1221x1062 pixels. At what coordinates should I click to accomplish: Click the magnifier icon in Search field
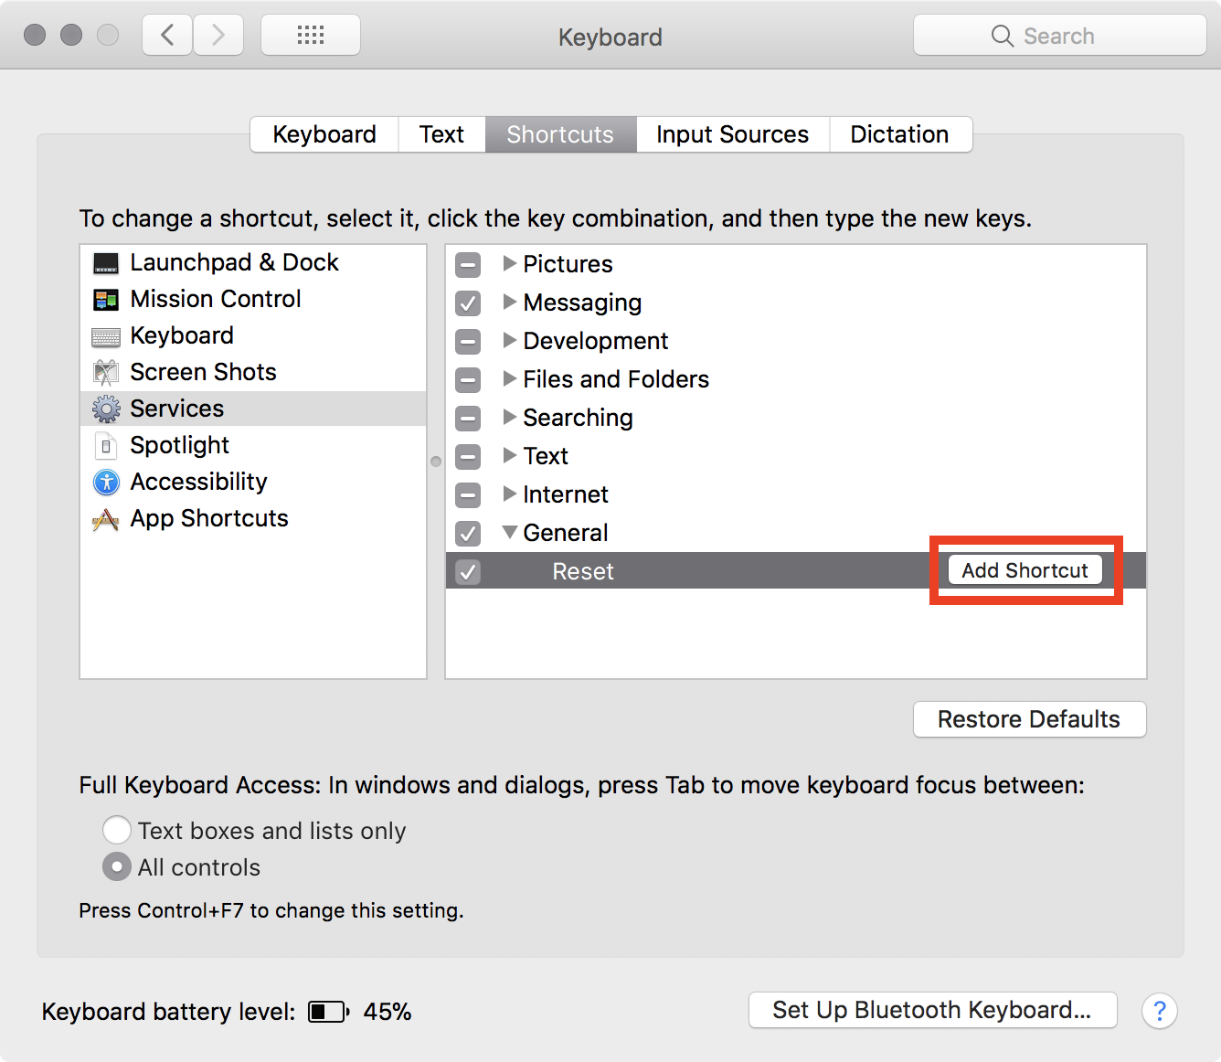click(x=1003, y=36)
